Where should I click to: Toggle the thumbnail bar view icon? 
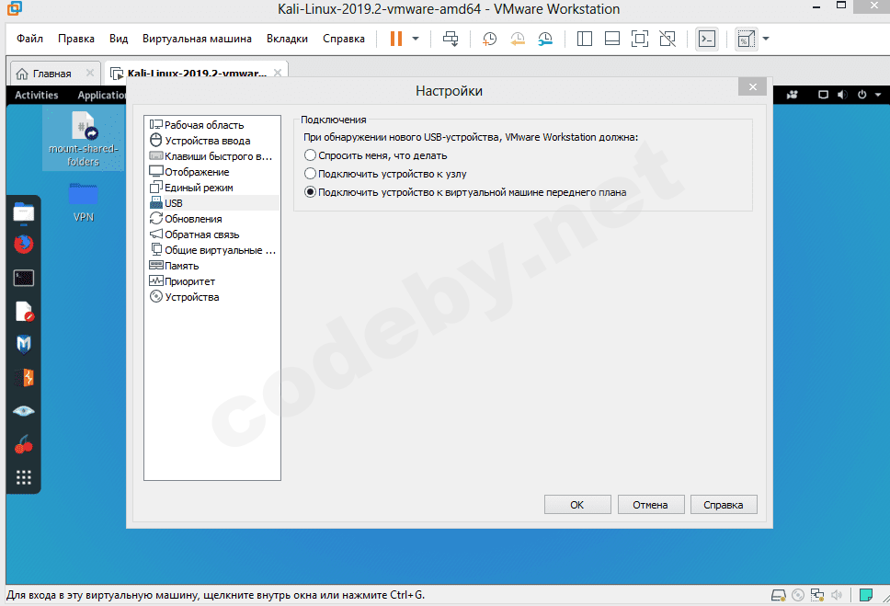point(612,39)
